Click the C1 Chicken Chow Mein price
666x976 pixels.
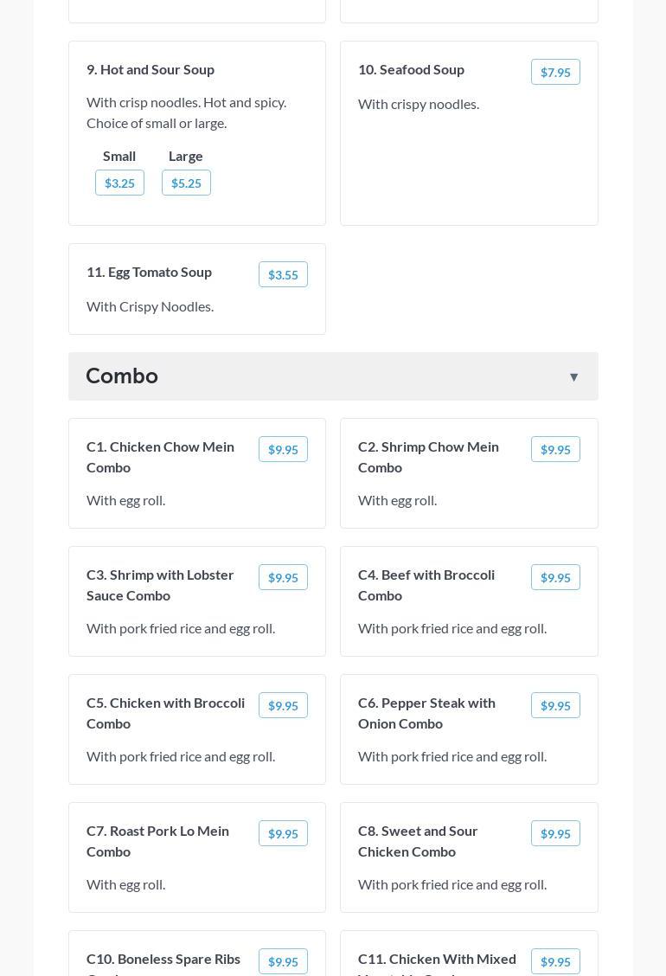(283, 449)
